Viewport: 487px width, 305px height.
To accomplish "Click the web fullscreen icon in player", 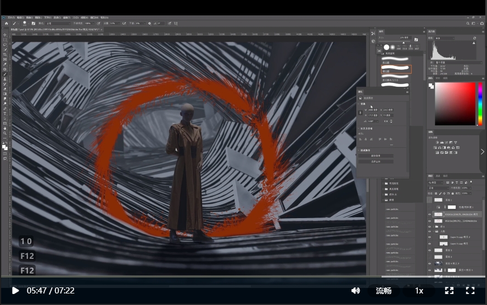I will [449, 290].
